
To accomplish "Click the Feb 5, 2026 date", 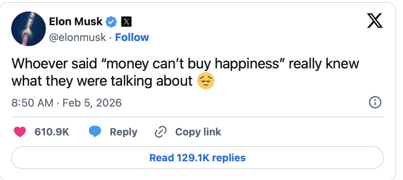I will (x=92, y=103).
